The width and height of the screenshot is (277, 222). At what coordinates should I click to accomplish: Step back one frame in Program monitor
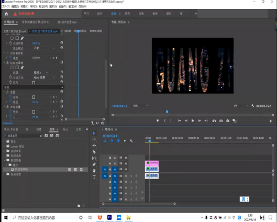click(186, 120)
